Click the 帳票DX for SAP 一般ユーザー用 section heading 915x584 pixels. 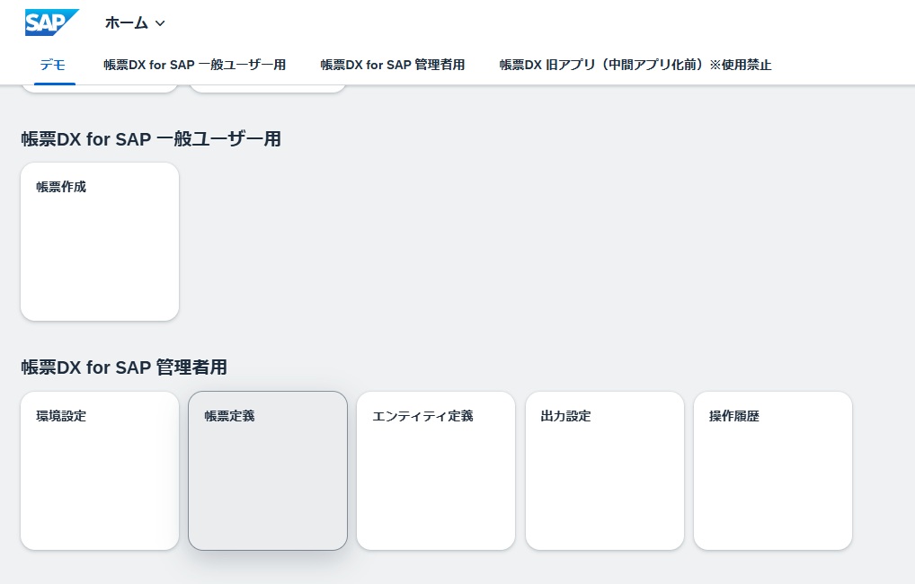pyautogui.click(x=151, y=139)
